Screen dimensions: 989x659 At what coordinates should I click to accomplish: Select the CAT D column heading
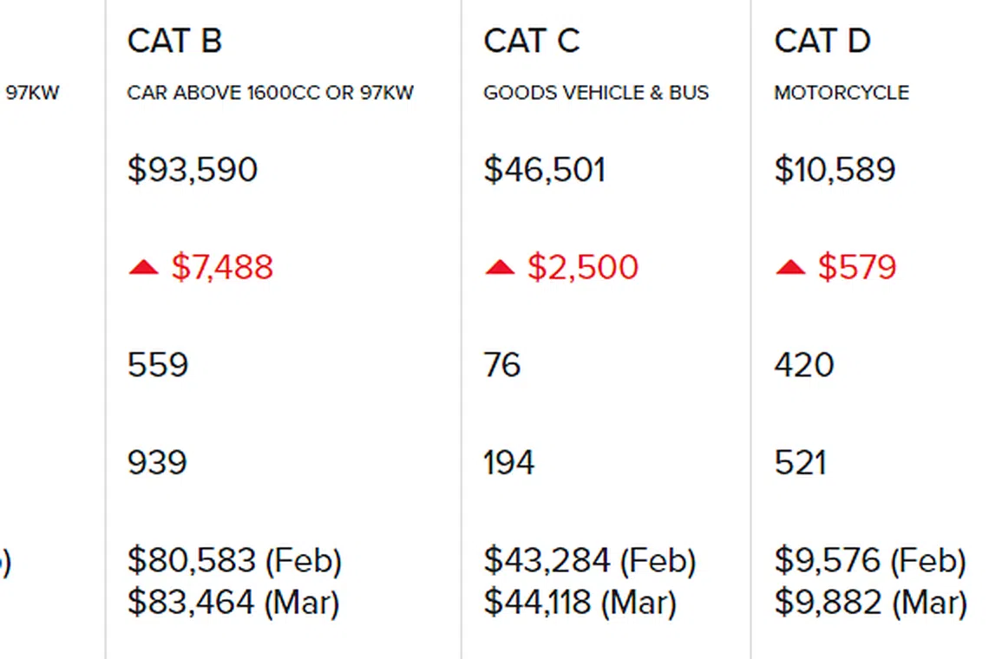pos(822,41)
